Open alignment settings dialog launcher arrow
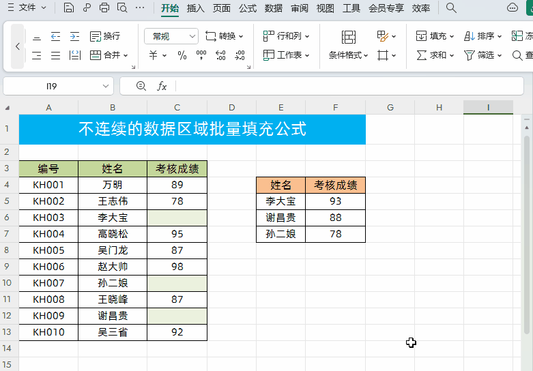This screenshot has height=371, width=533. (x=133, y=67)
